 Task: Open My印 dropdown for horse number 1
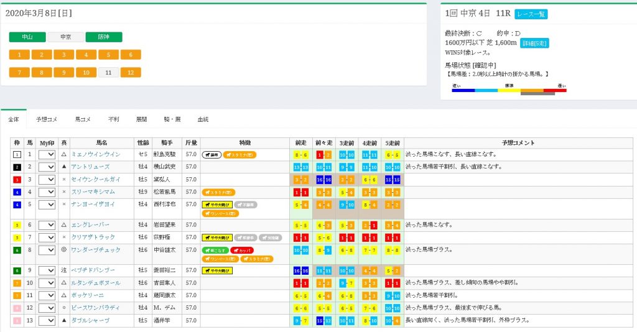point(47,154)
